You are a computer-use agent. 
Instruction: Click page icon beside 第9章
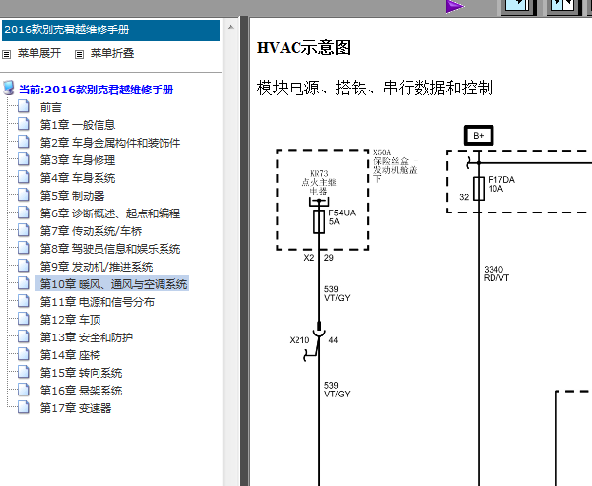pyautogui.click(x=24, y=267)
